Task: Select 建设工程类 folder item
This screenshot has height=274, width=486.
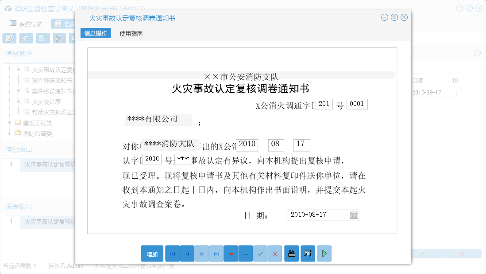Action: [38, 123]
